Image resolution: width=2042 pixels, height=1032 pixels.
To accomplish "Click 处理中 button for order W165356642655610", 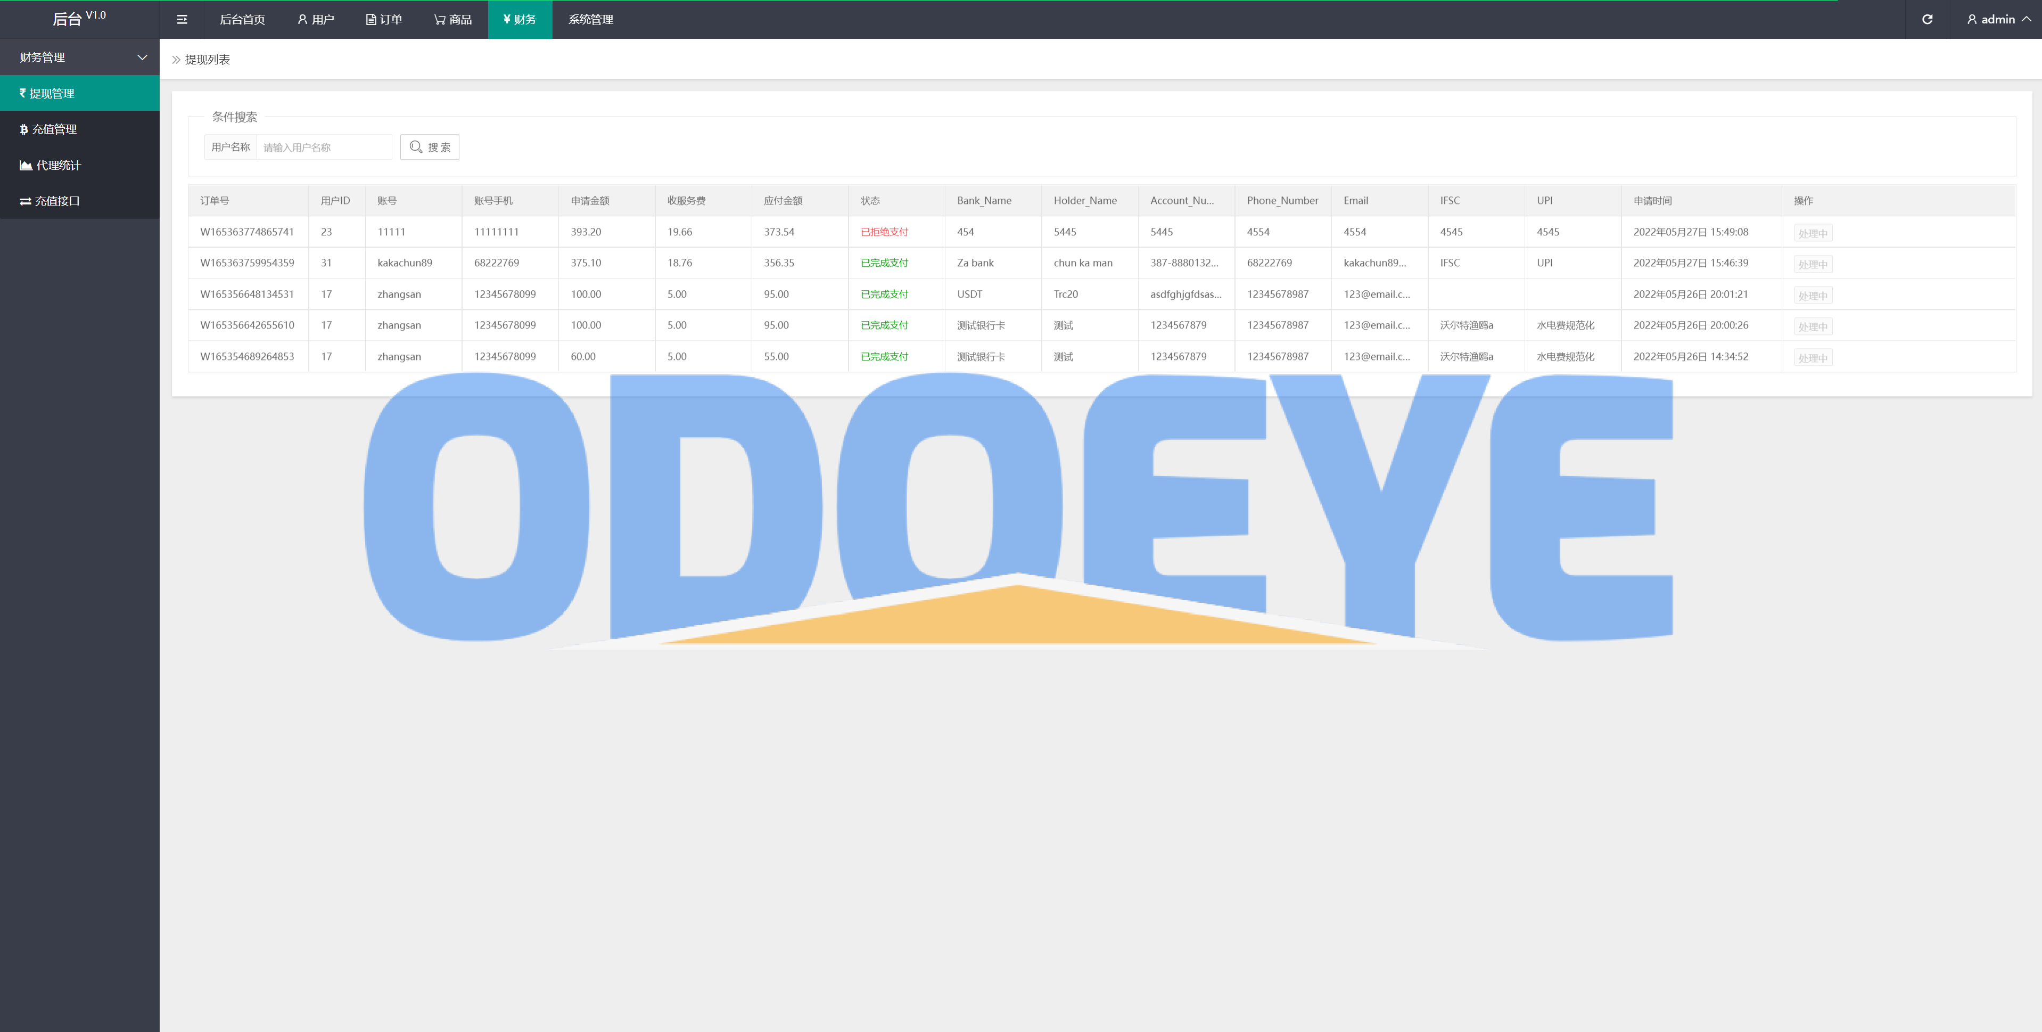I will point(1812,326).
